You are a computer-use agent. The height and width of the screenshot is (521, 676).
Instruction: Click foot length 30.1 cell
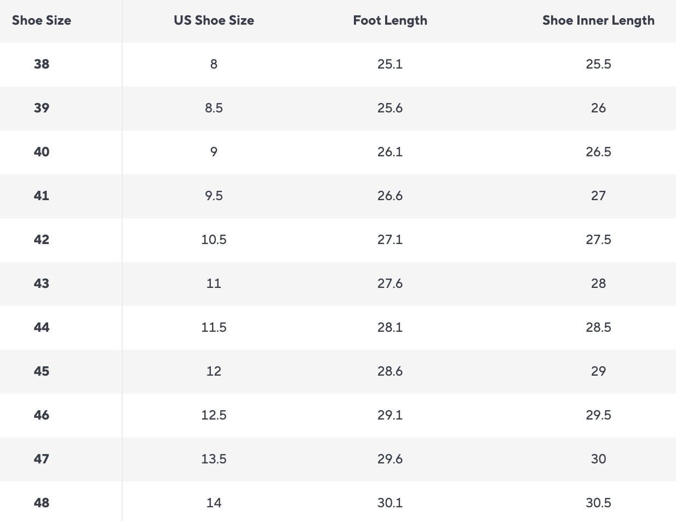pyautogui.click(x=390, y=503)
